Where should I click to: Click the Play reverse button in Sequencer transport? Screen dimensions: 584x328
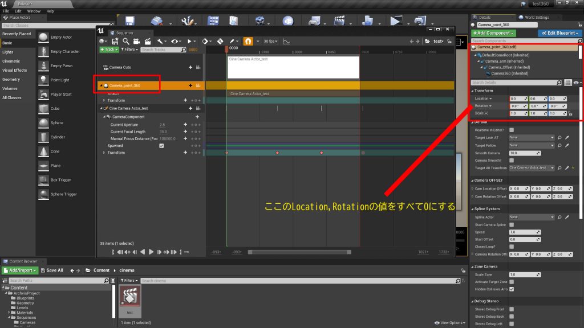pos(143,252)
